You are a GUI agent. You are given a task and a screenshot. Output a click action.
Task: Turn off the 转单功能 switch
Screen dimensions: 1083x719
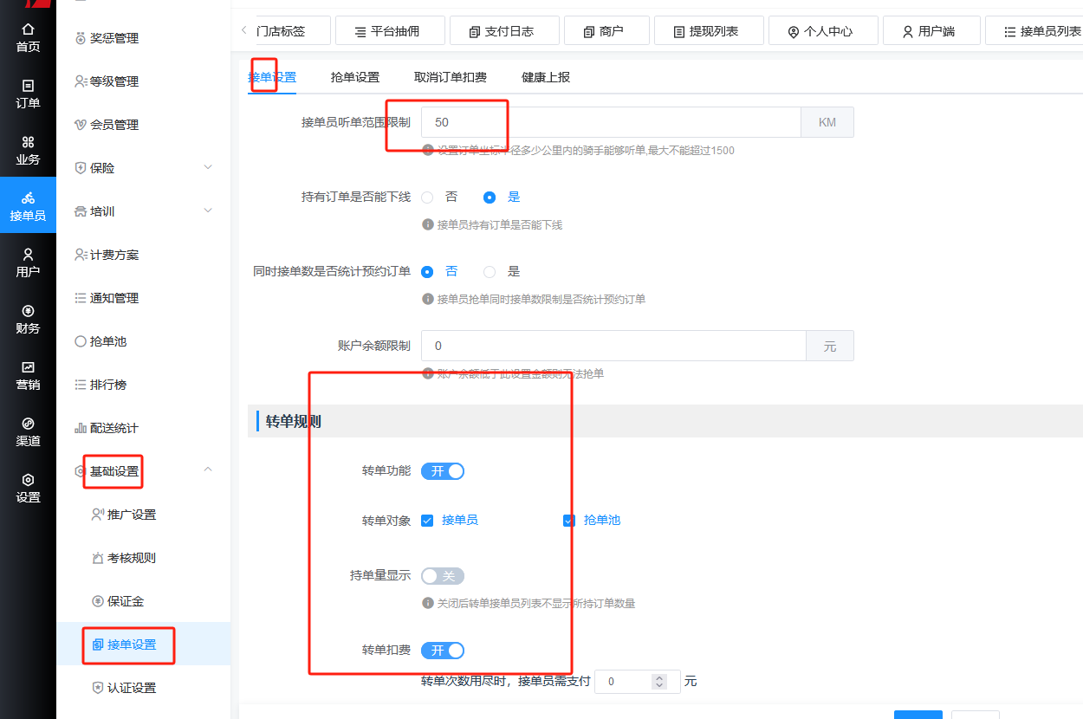click(443, 471)
